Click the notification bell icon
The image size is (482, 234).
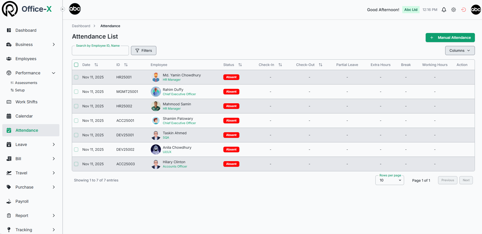click(444, 10)
